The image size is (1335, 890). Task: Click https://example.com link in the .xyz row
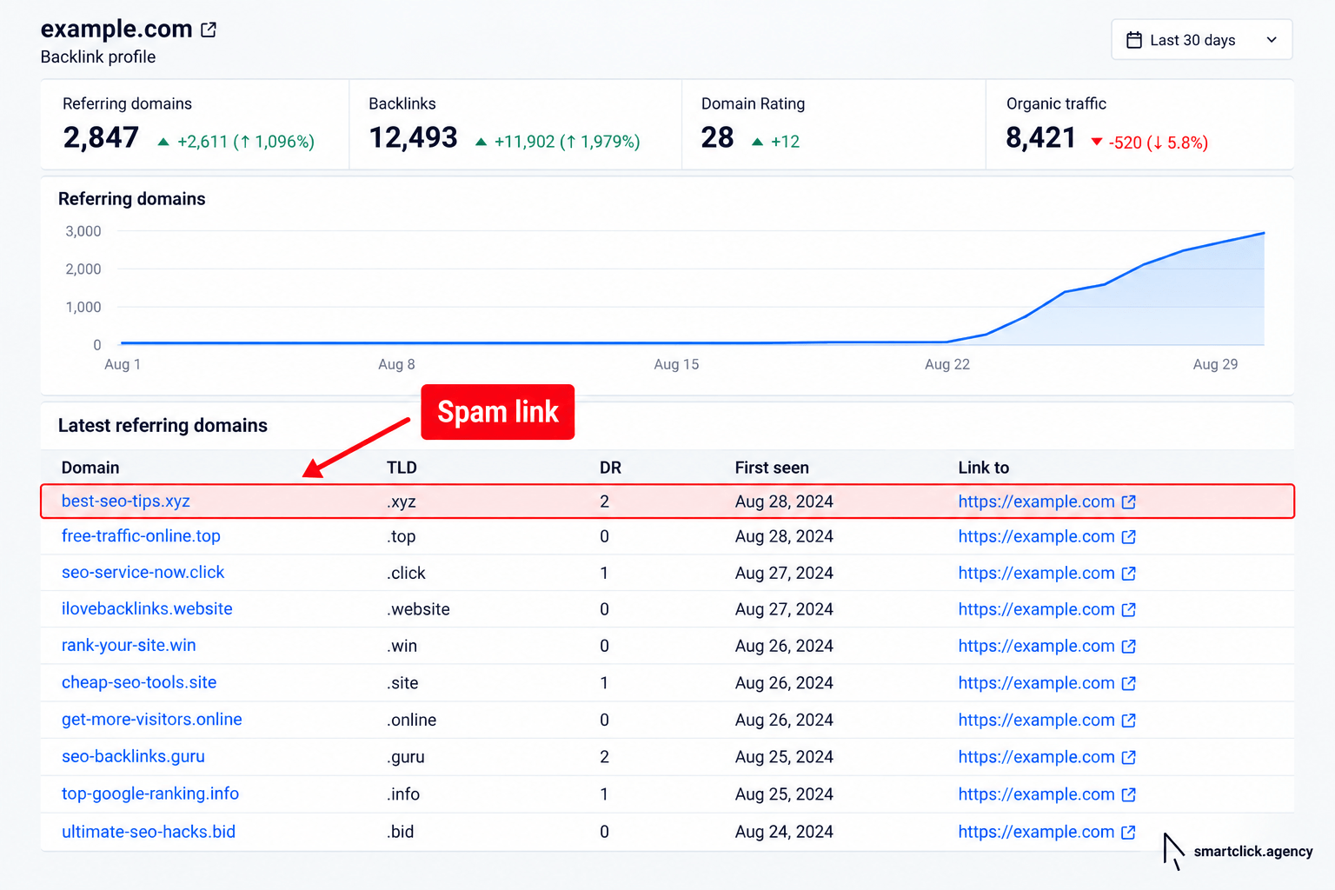tap(1036, 501)
